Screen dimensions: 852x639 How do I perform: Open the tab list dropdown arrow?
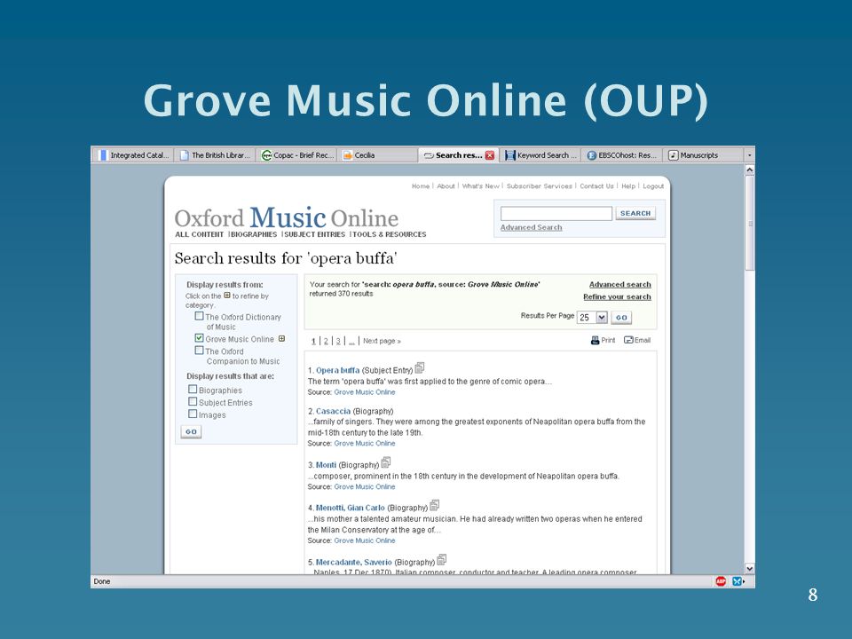click(749, 155)
